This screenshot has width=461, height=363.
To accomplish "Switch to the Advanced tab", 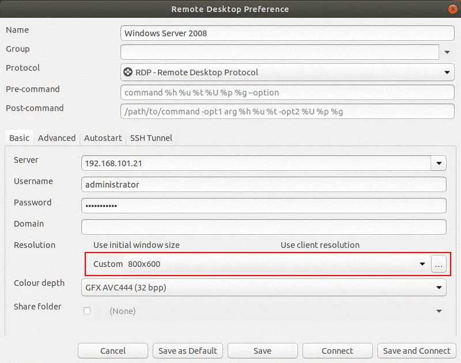I will tap(56, 138).
